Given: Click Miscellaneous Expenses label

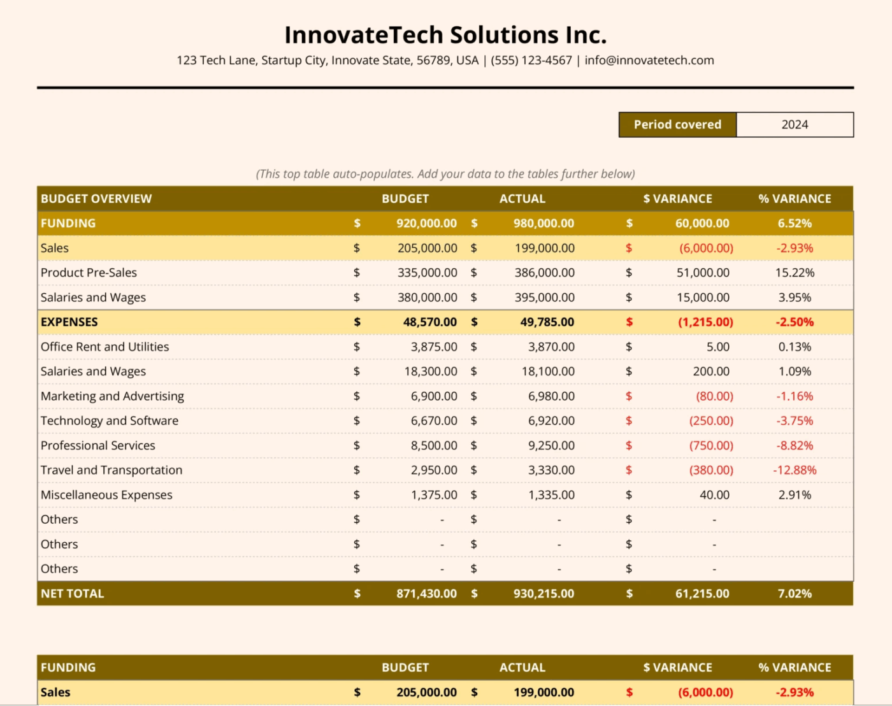Looking at the screenshot, I should coord(106,495).
